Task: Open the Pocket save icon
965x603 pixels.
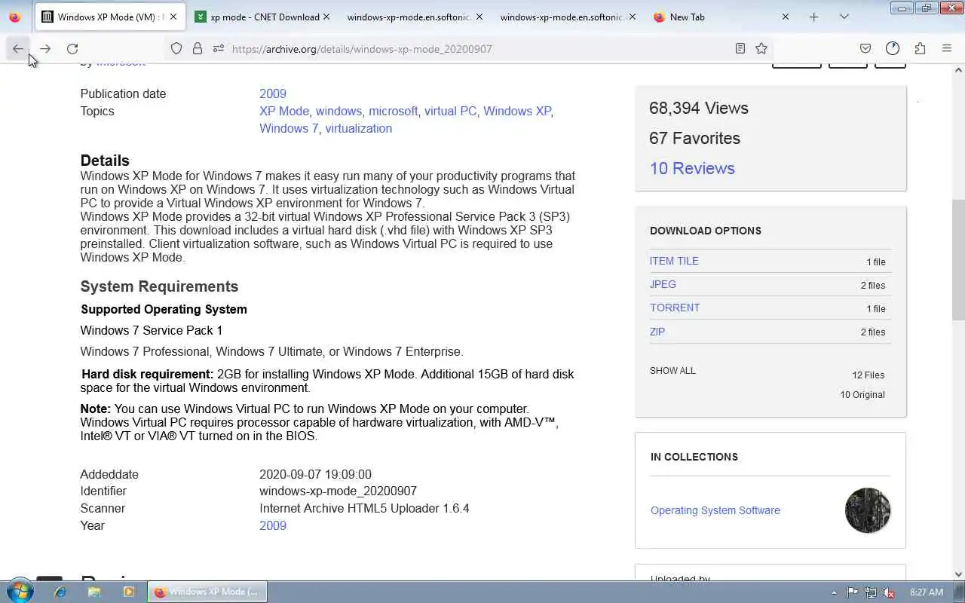Action: click(x=865, y=48)
